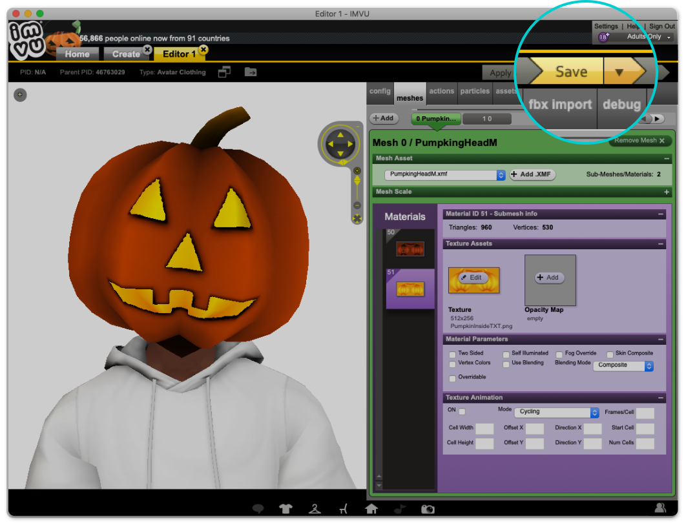Image resolution: width=686 pixels, height=523 pixels.
Task: Open the chat bubble tool
Action: coord(258,509)
